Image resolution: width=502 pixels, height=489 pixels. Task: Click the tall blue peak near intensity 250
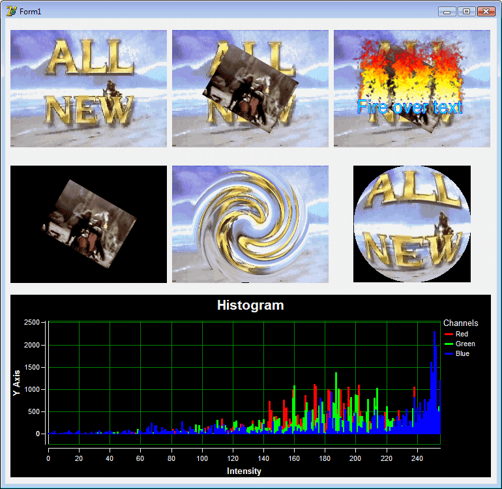click(434, 382)
